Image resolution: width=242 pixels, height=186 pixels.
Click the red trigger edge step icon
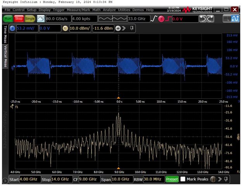coord(168,19)
